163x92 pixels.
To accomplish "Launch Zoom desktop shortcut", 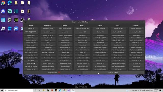I will 16,28.
